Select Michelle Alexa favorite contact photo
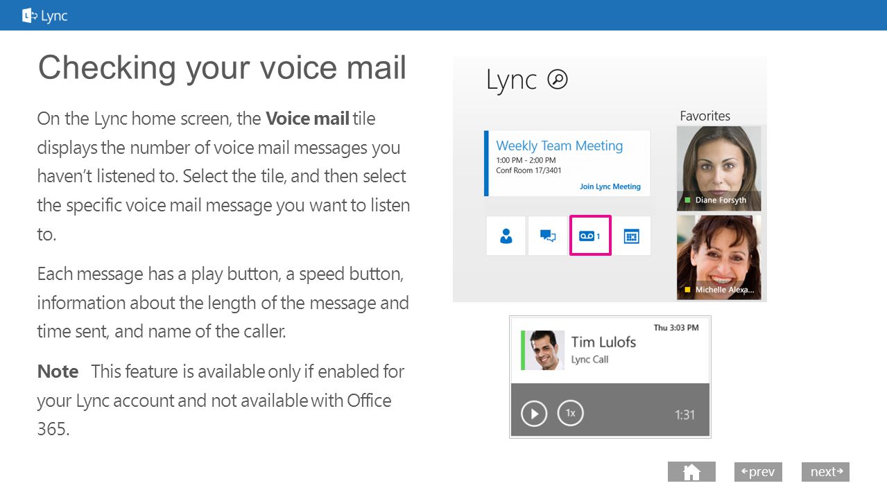Viewport: 887px width, 499px height. 719,257
